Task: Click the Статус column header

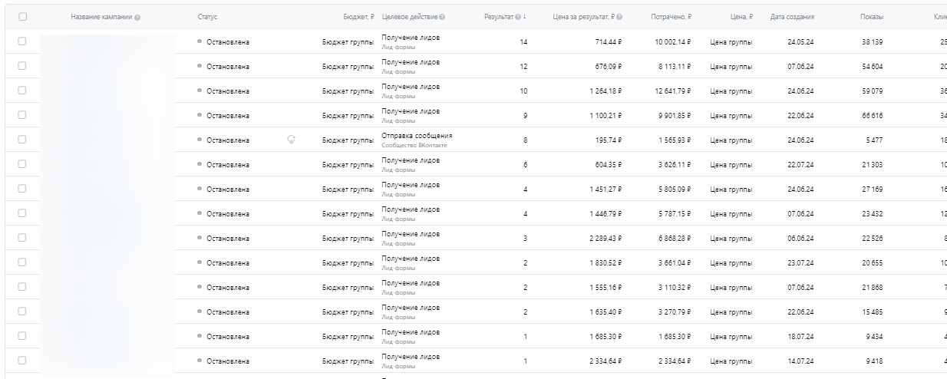Action: pos(207,17)
